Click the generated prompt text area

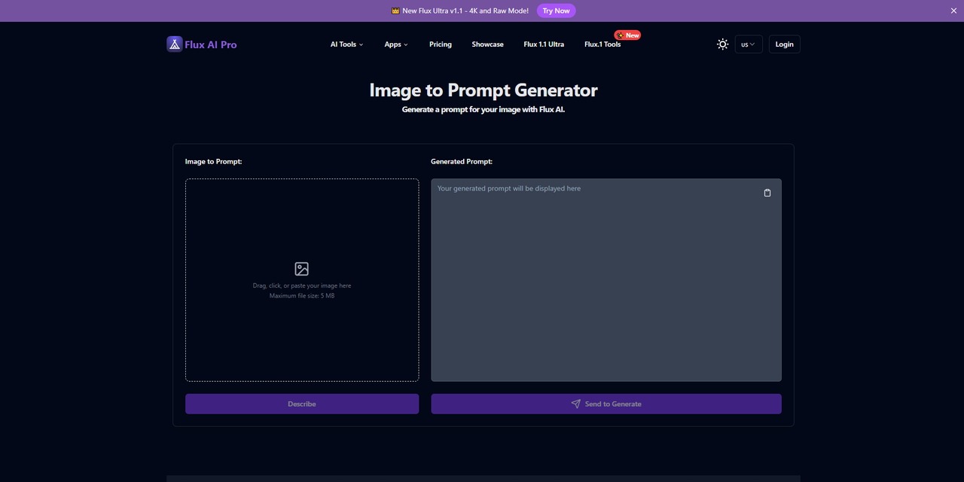pyautogui.click(x=606, y=280)
